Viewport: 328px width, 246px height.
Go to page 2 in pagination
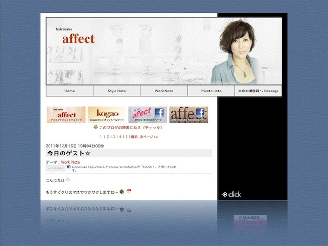107,137
